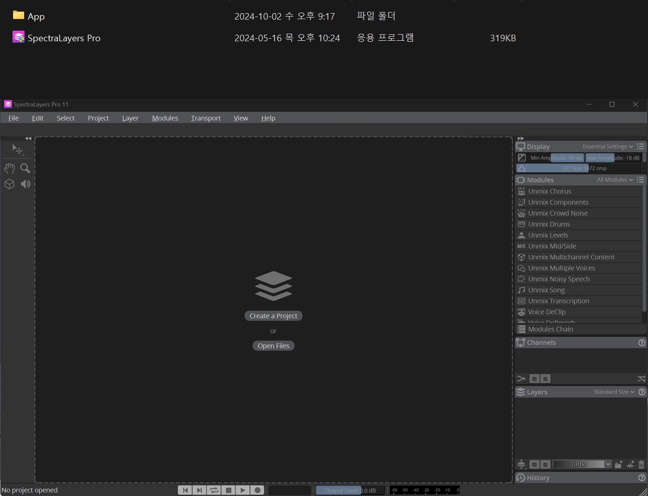Image resolution: width=648 pixels, height=496 pixels.
Task: Click the play button
Action: point(243,490)
